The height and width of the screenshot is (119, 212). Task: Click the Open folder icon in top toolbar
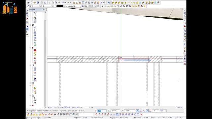(35, 2)
